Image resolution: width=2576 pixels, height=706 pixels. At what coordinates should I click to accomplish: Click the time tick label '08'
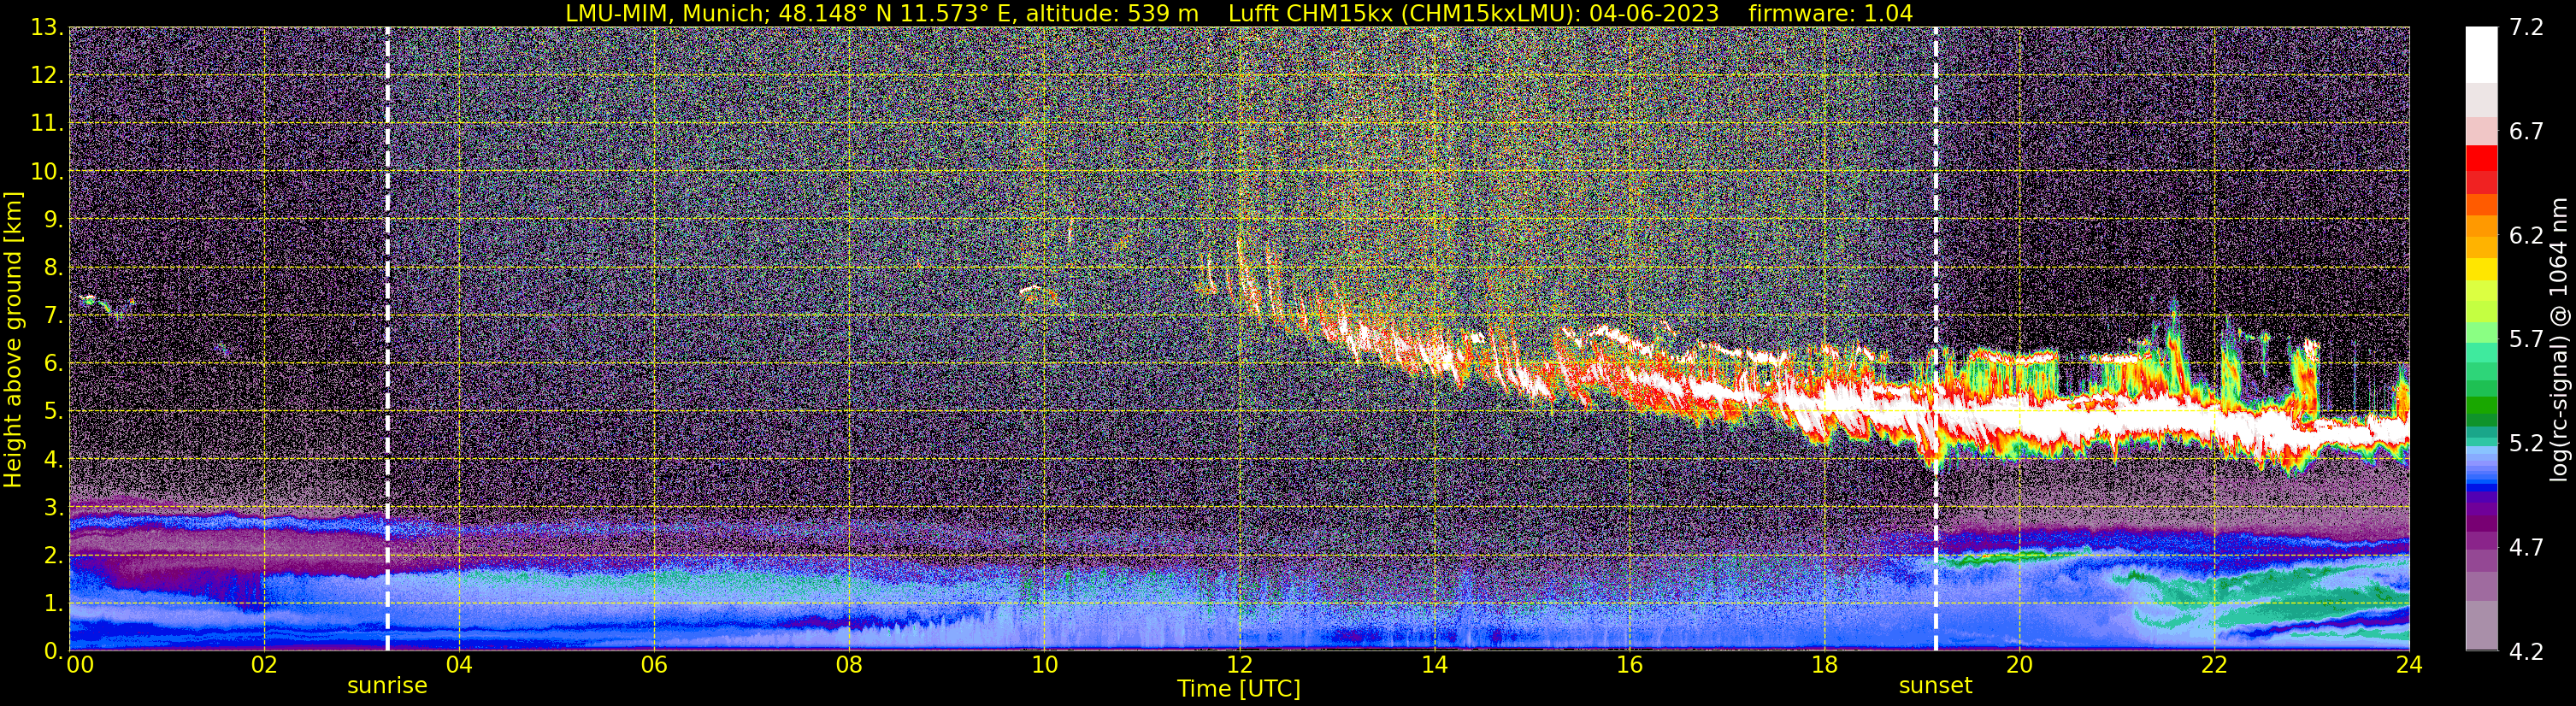click(x=848, y=665)
